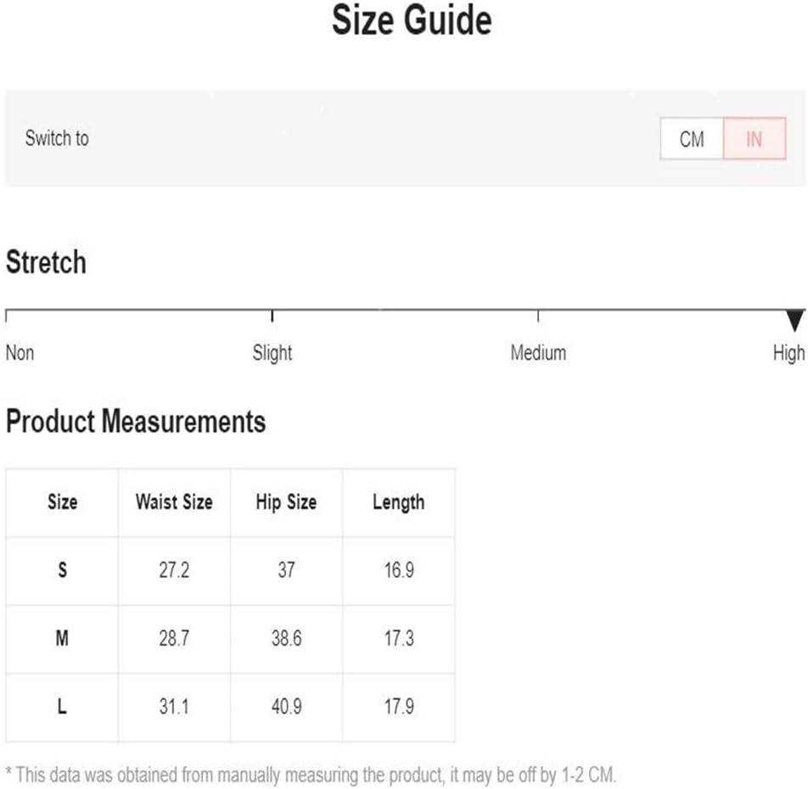Screen dimensions: 808x789
Task: Select the S size row label
Action: click(62, 570)
